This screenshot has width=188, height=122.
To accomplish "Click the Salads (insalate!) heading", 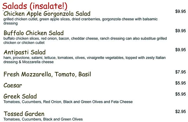I will [35, 5].
